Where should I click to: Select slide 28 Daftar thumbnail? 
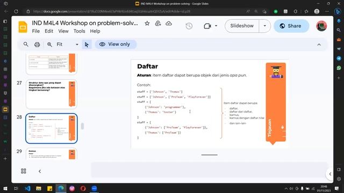52,129
